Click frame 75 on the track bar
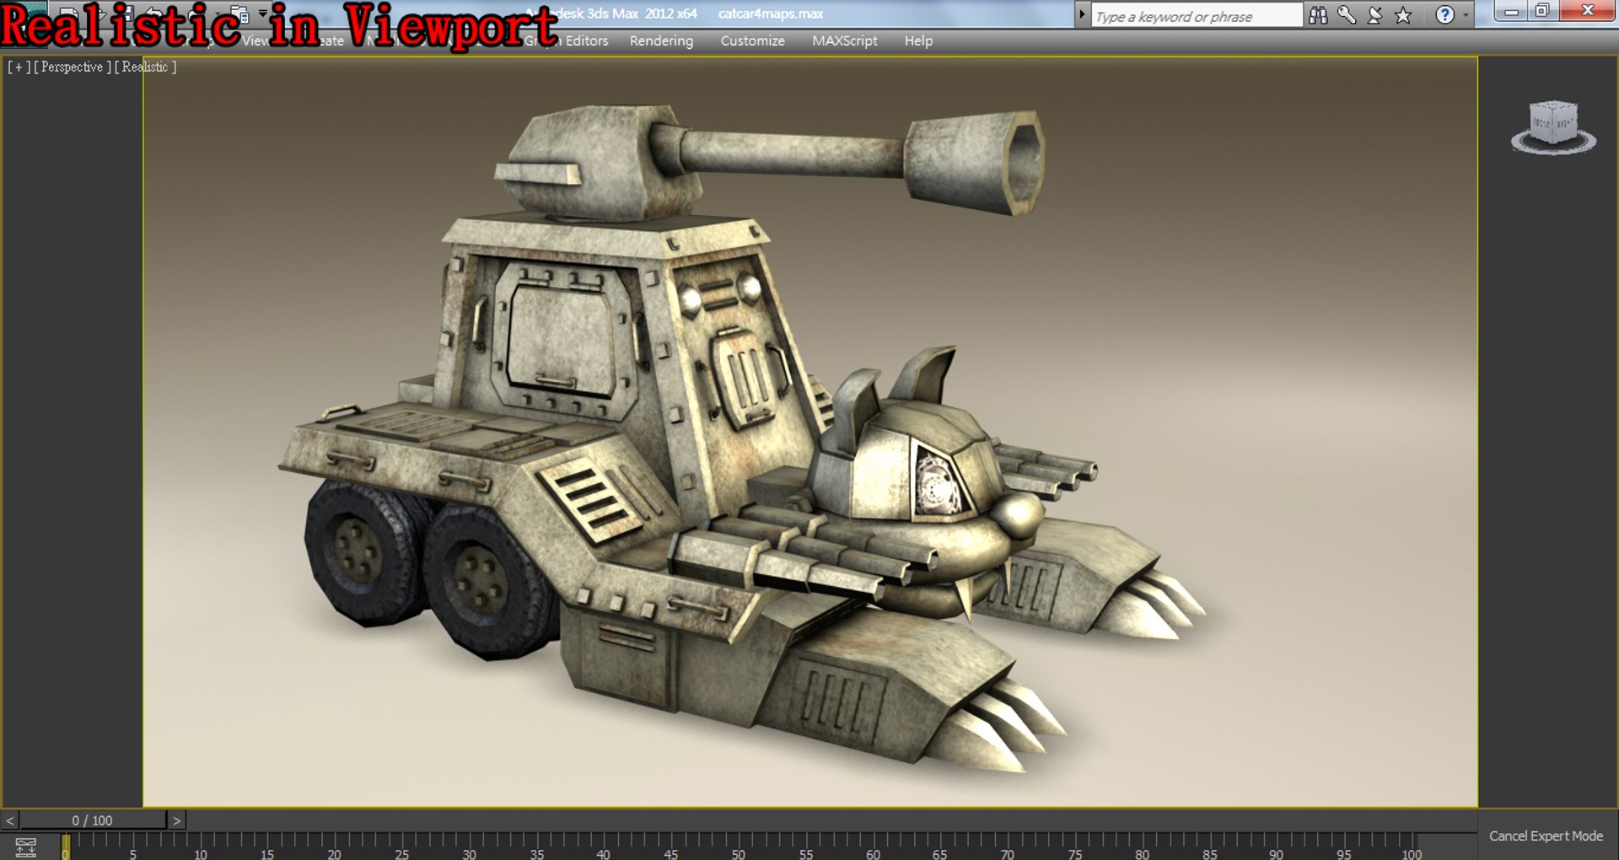This screenshot has width=1619, height=860. [1074, 853]
